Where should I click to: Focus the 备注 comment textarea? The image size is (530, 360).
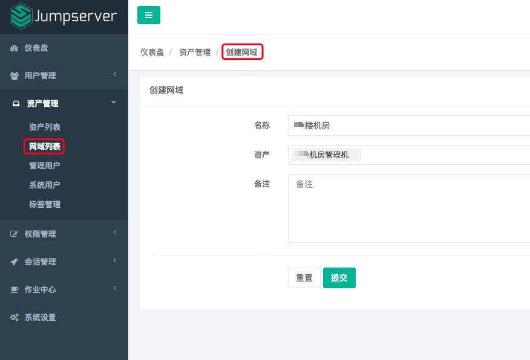point(409,208)
